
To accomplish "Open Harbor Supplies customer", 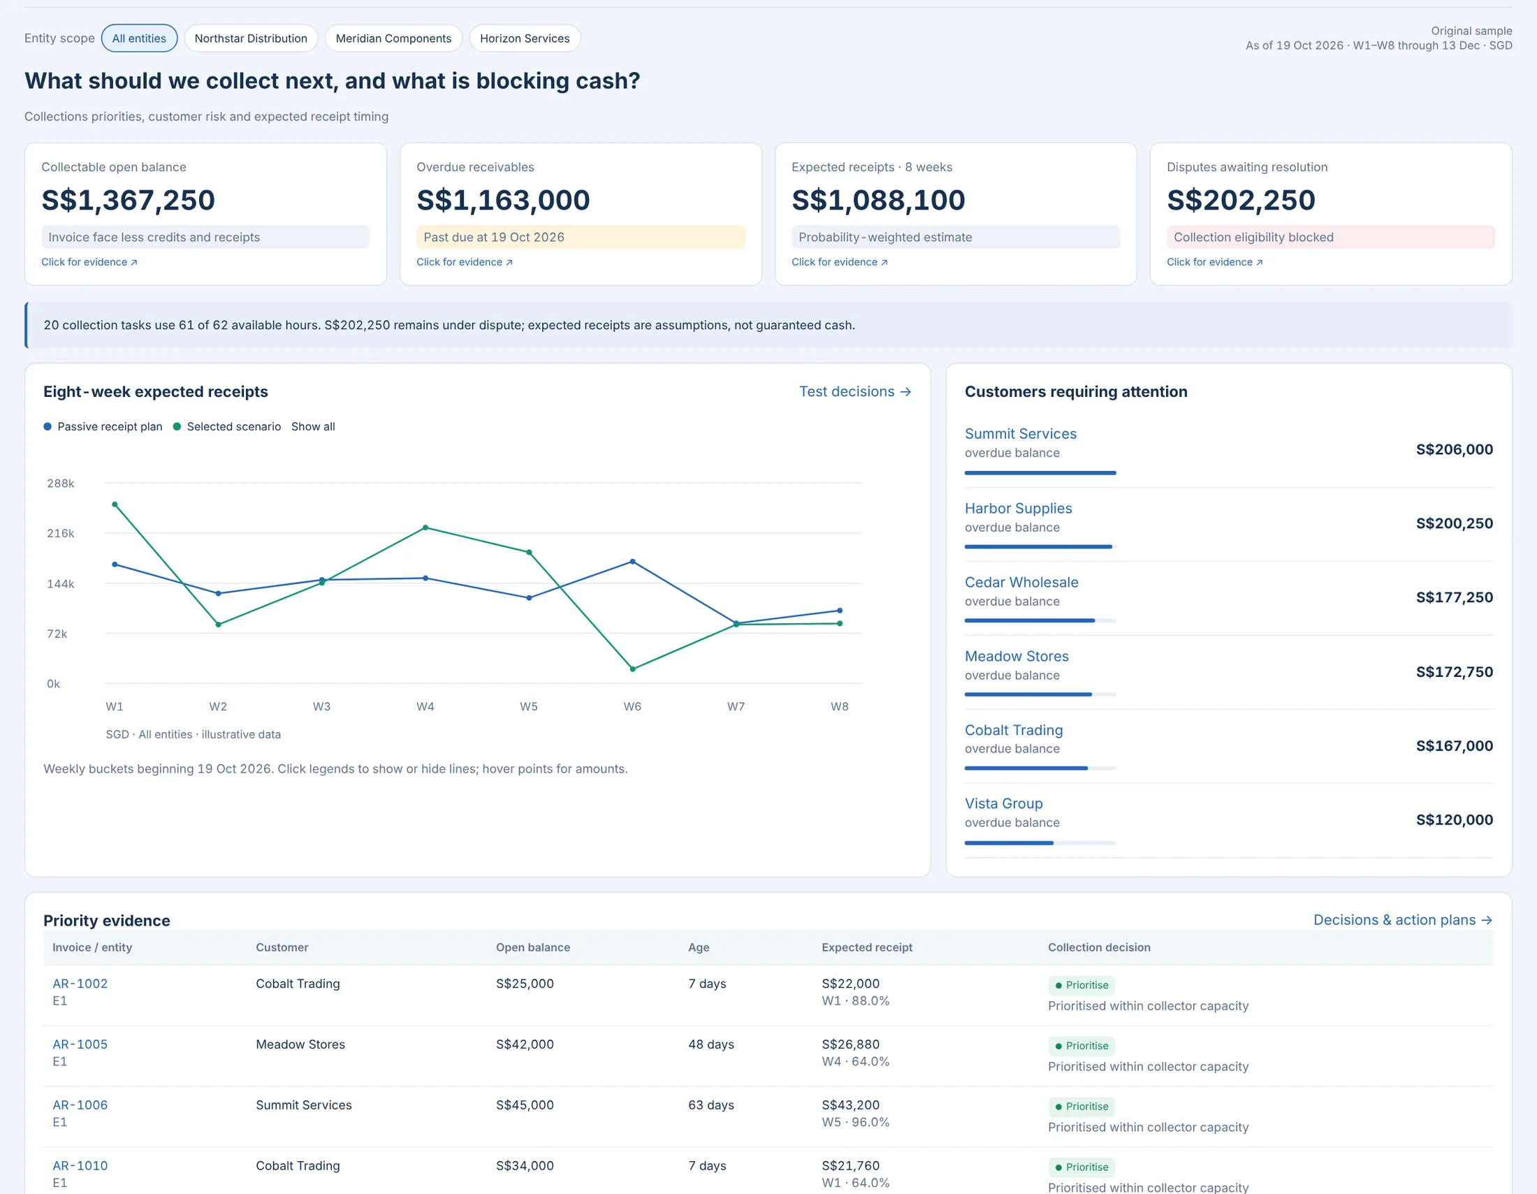I will pos(1019,508).
